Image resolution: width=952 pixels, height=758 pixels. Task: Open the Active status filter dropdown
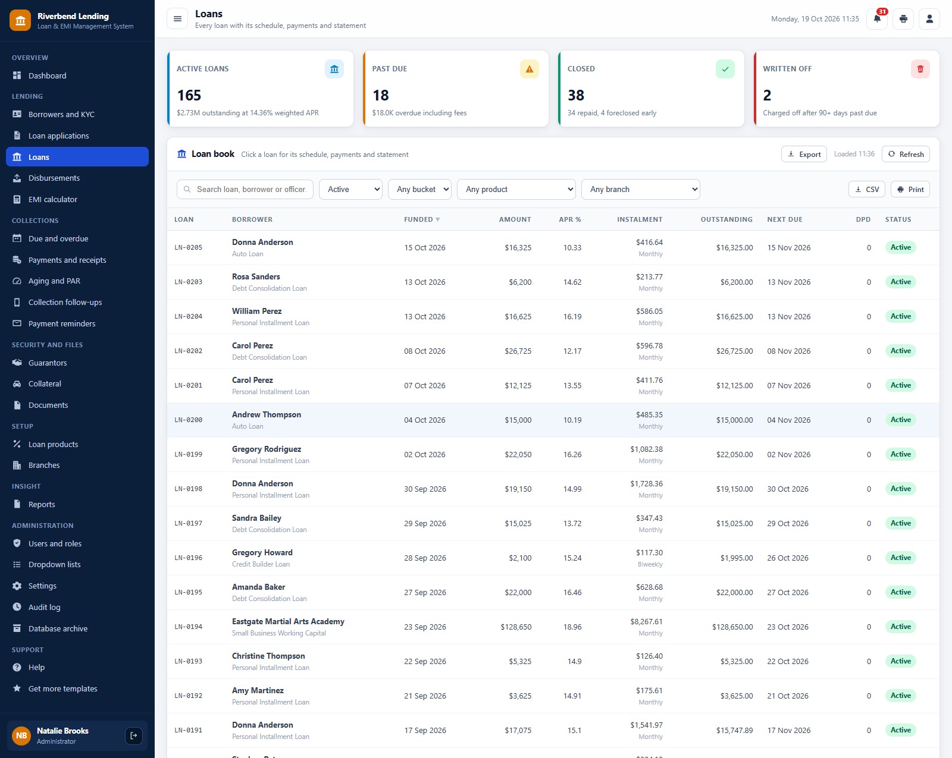(x=350, y=189)
